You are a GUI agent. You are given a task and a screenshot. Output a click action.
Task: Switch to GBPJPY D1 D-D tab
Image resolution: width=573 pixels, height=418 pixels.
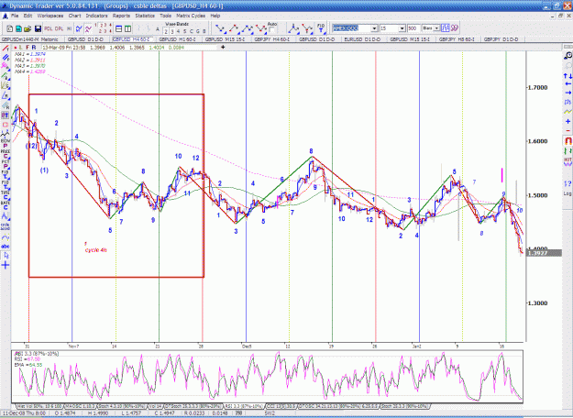(x=501, y=39)
